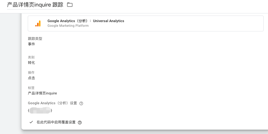
Task: Click the action value 点击
Action: [x=32, y=78]
